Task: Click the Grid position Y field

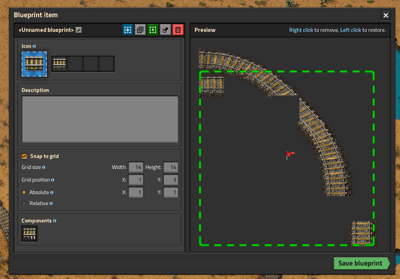Action: point(171,180)
